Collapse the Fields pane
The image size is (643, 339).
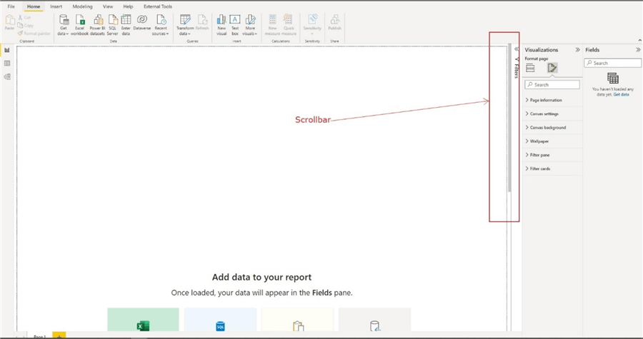point(638,49)
